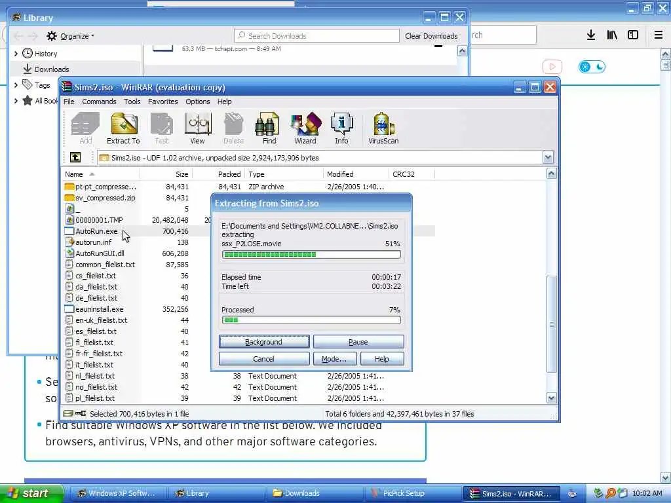Image resolution: width=671 pixels, height=503 pixels.
Task: Expand the History tree node
Action: (16, 54)
